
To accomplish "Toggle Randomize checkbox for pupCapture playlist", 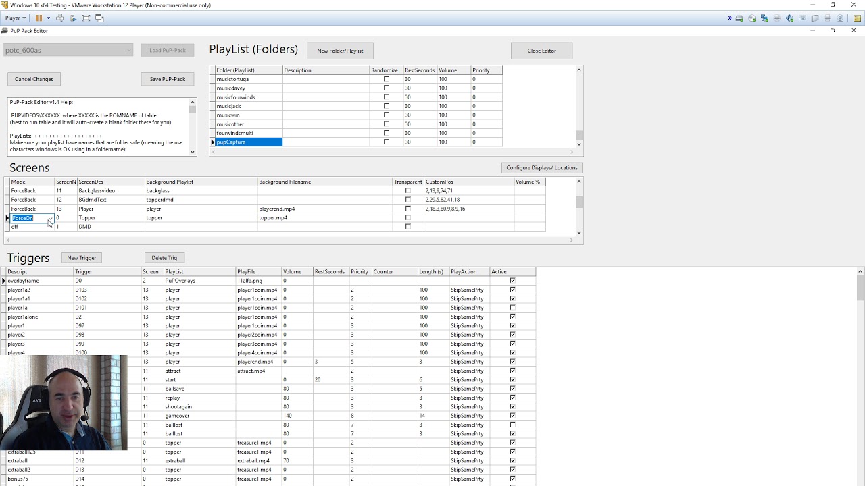I will (387, 142).
